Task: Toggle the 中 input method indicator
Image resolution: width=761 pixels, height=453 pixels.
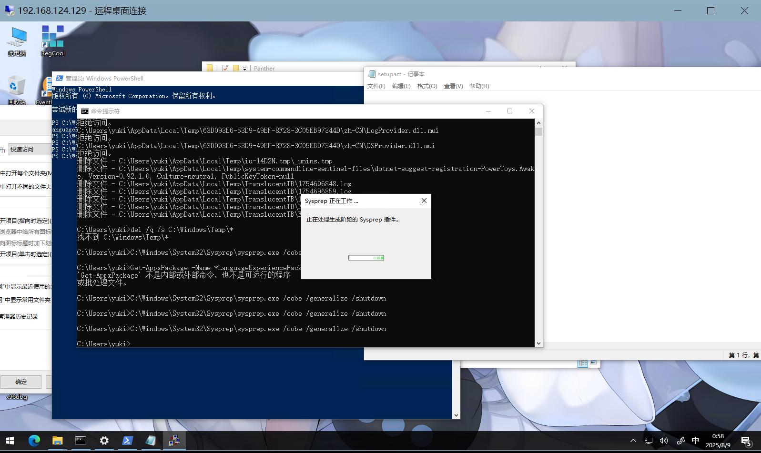Action: [x=695, y=441]
